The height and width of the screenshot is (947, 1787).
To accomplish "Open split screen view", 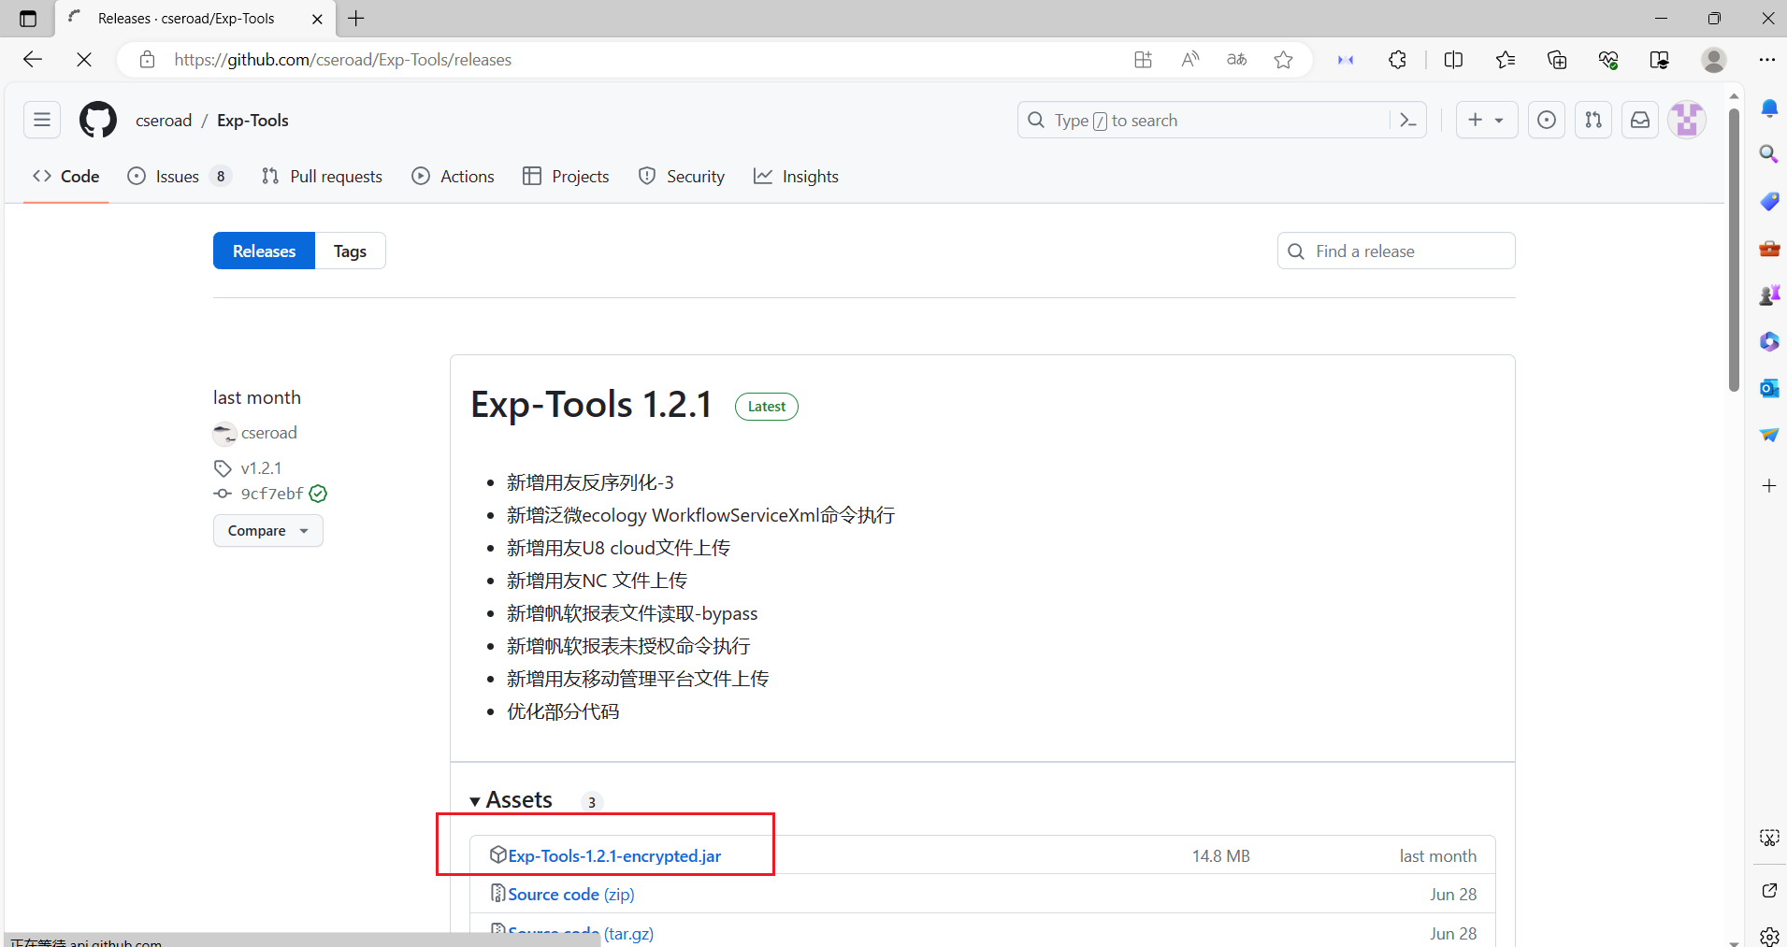I will 1453,60.
